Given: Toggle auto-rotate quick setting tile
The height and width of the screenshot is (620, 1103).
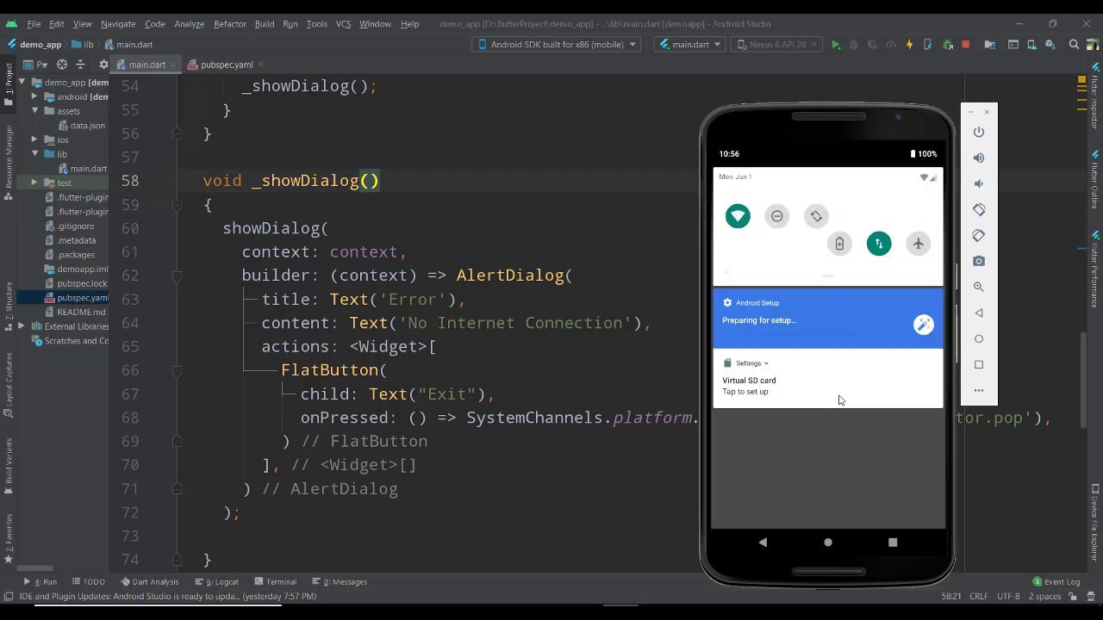Looking at the screenshot, I should point(816,216).
